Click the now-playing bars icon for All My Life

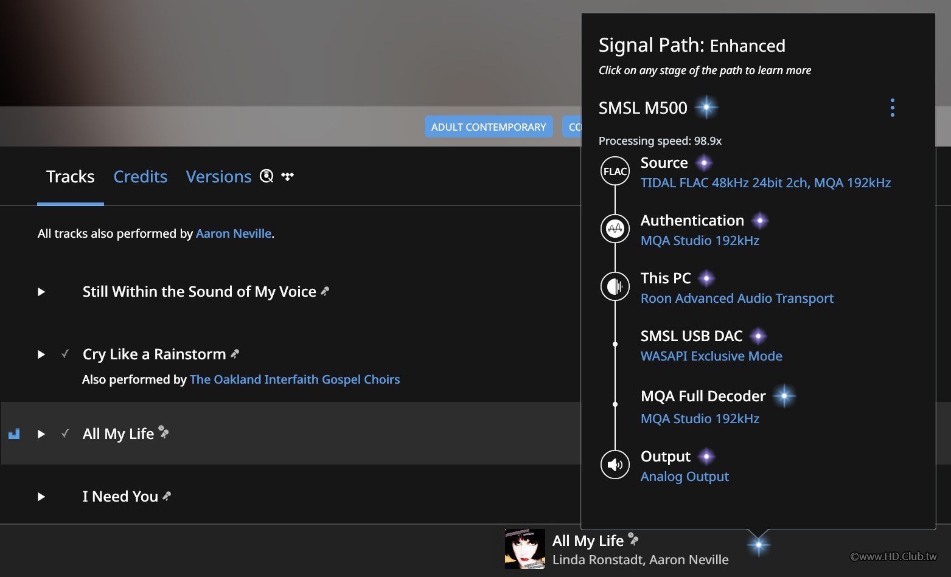[x=14, y=434]
